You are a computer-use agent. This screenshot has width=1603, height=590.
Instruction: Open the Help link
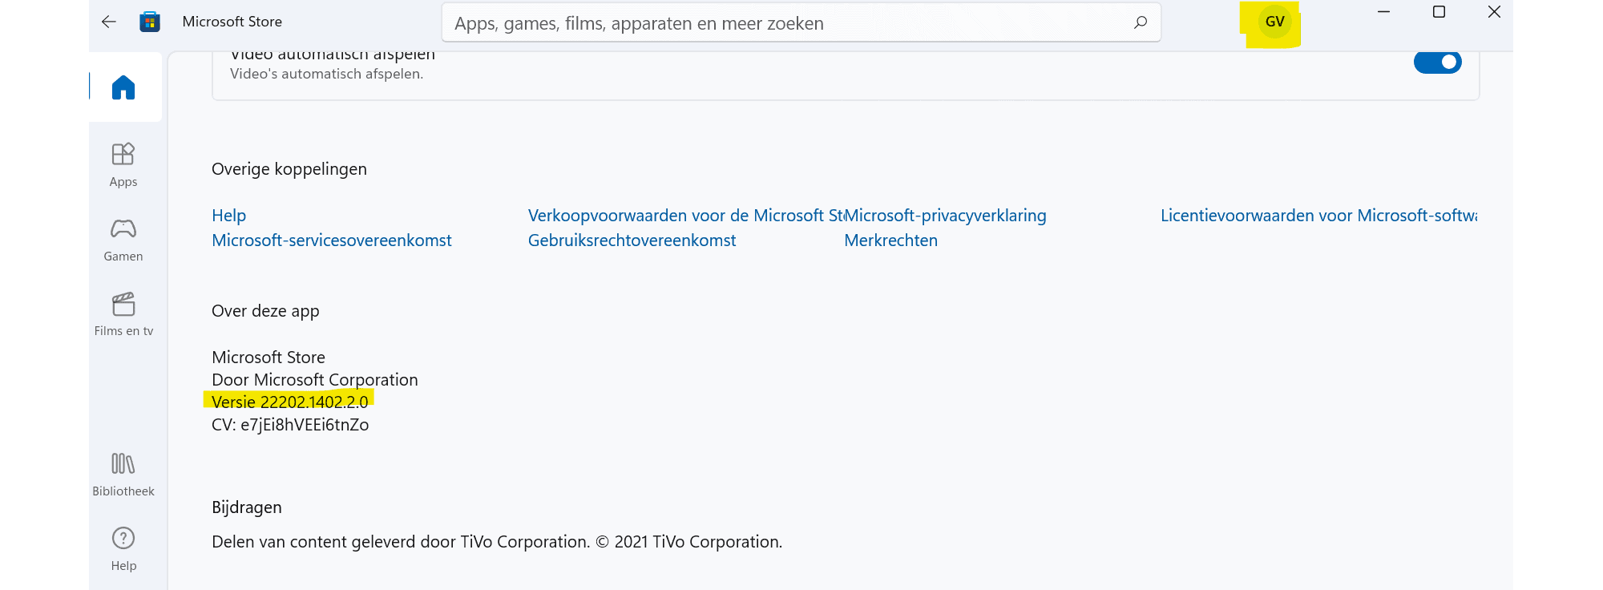(229, 216)
